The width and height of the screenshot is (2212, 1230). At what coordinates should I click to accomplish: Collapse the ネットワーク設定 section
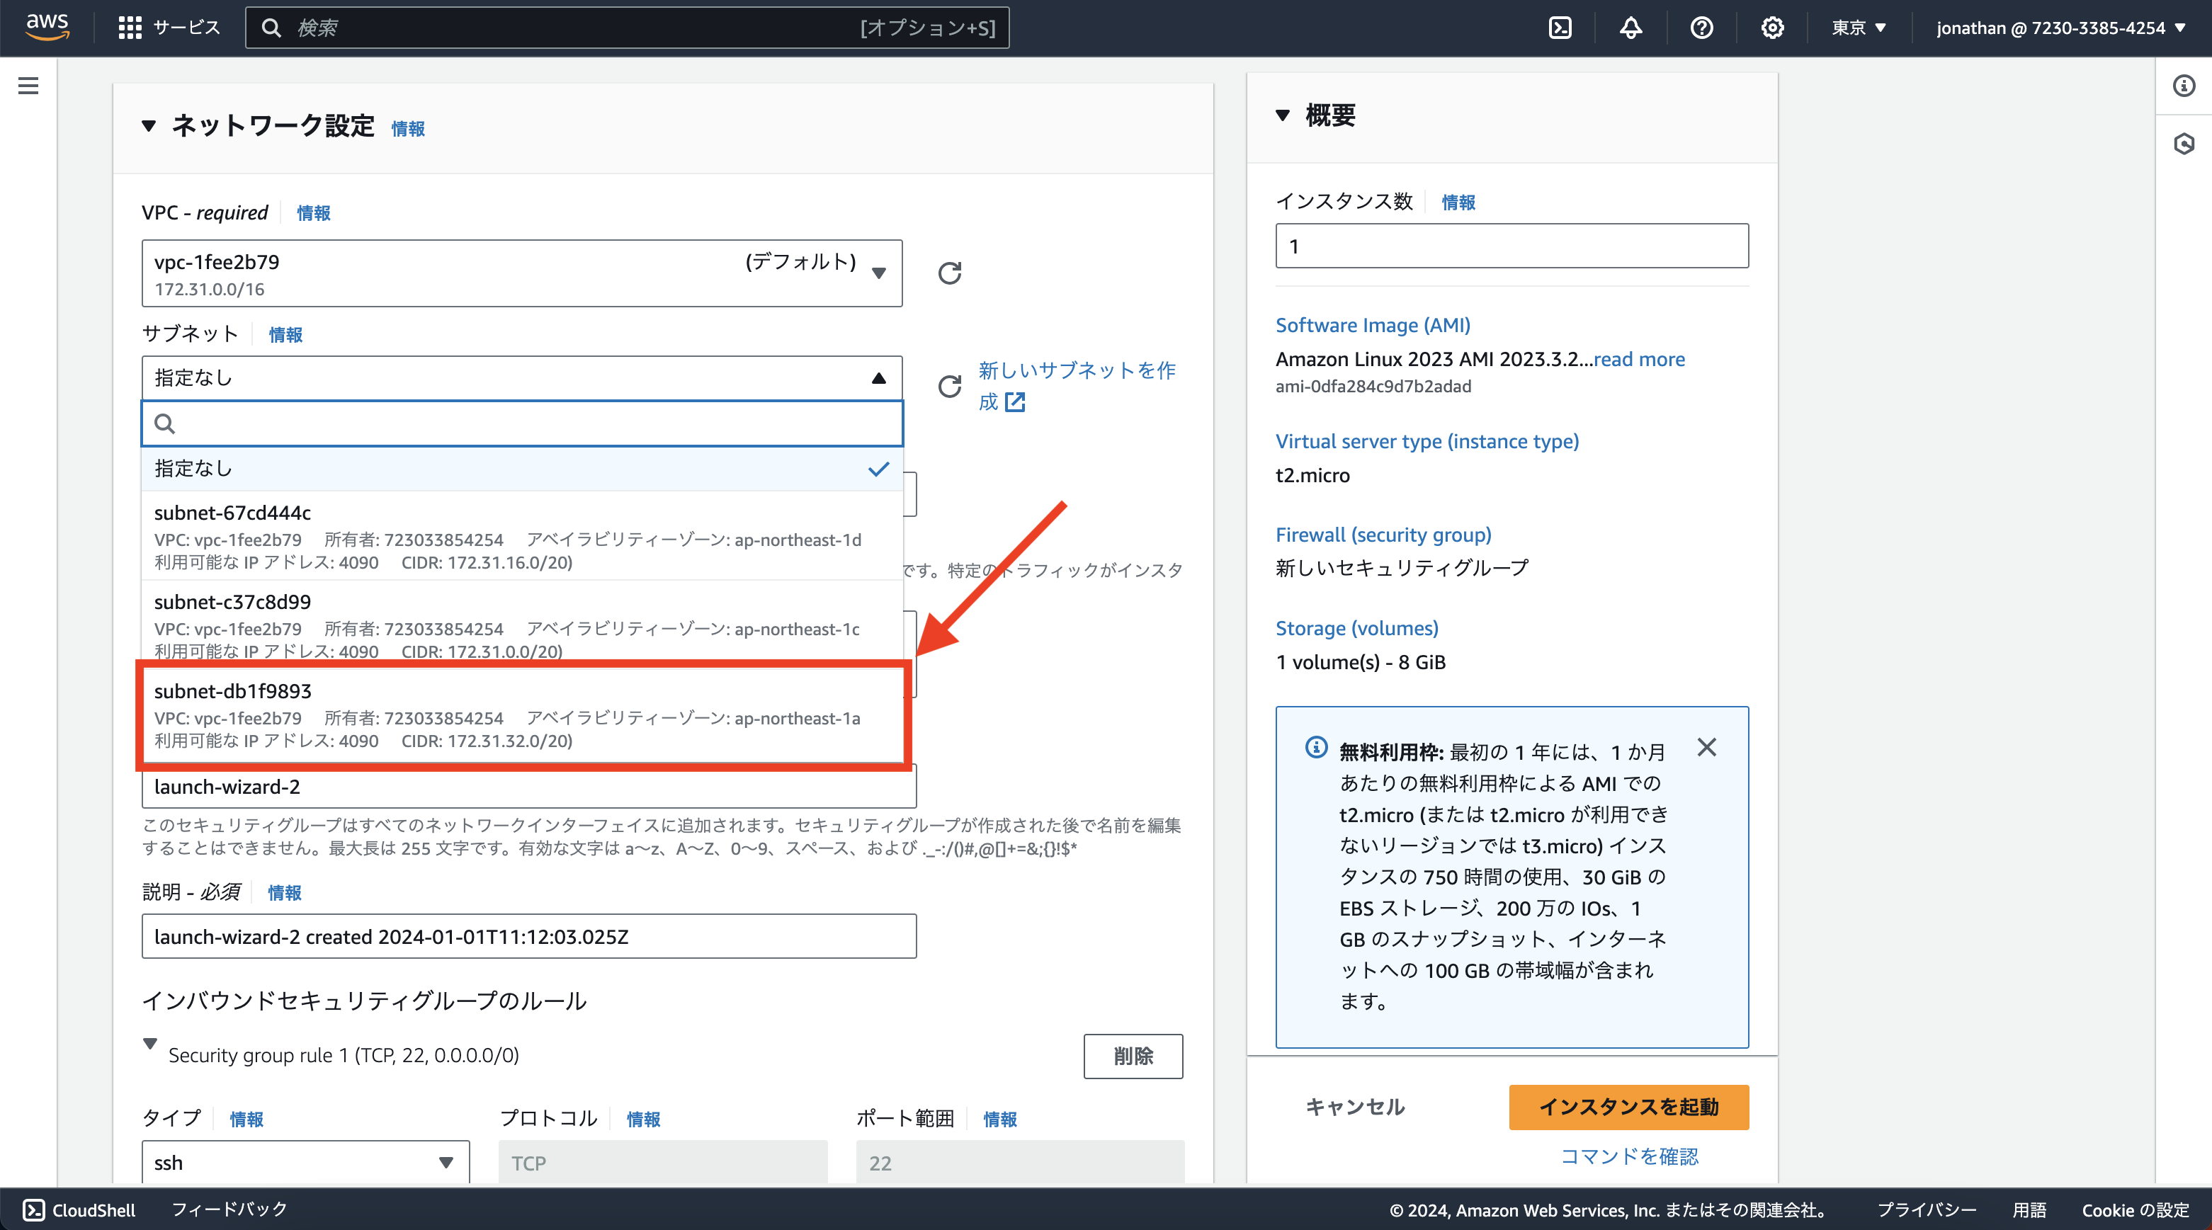pos(149,126)
